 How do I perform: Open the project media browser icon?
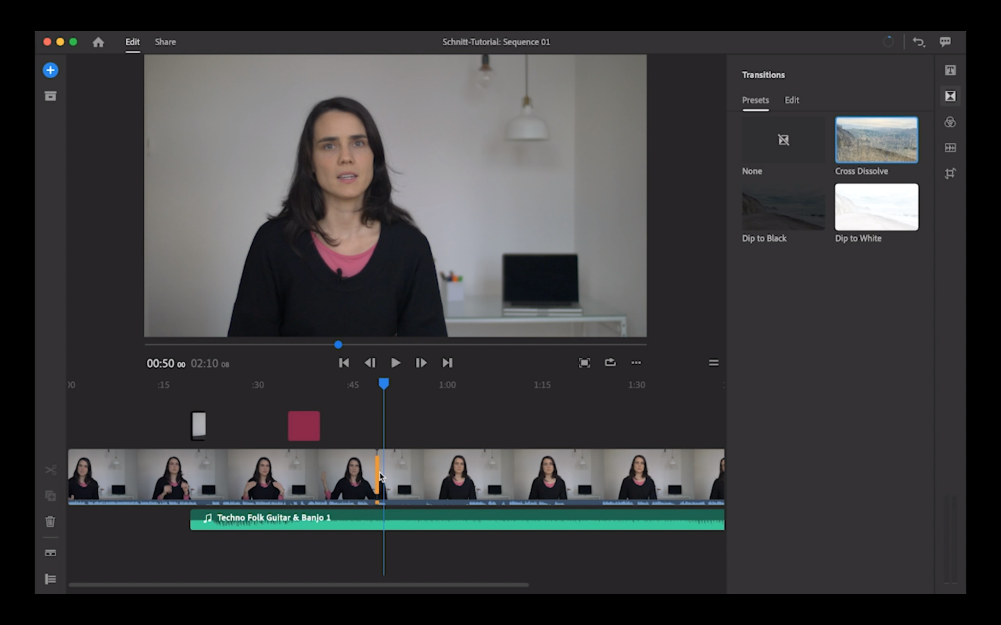(x=50, y=96)
